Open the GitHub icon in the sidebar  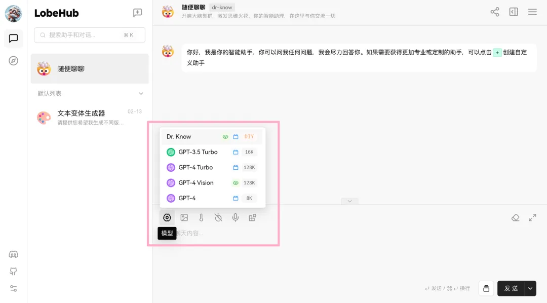[x=13, y=271]
